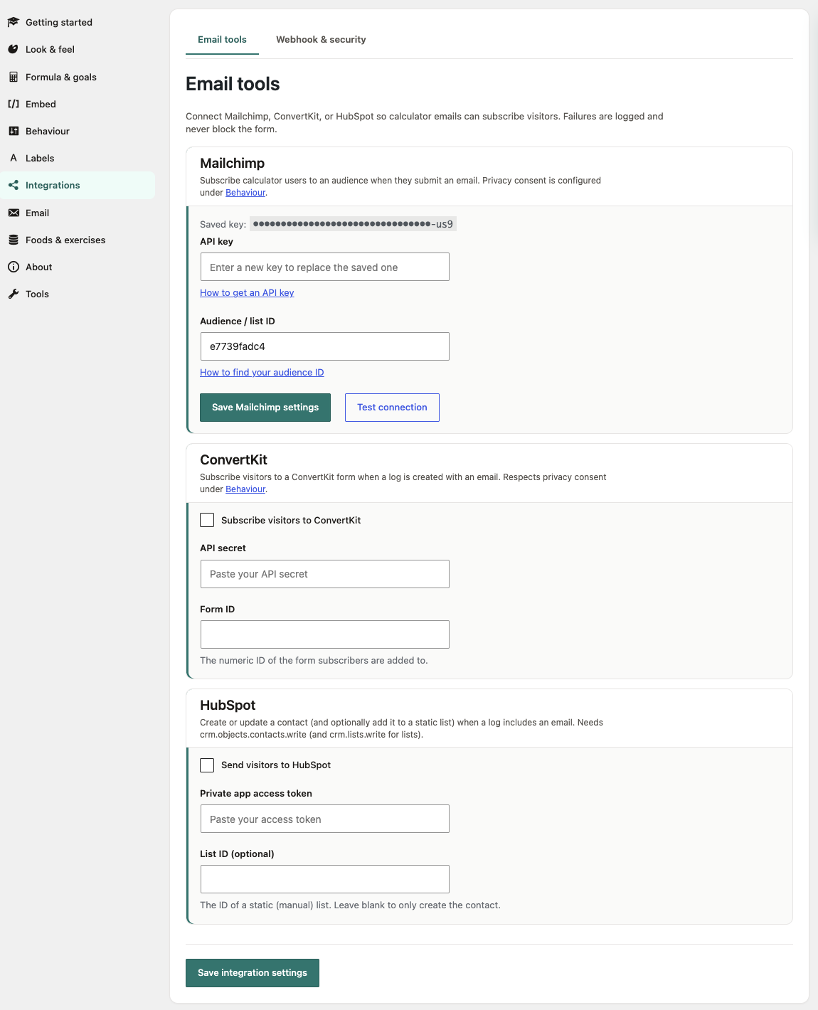Click the Look & feel palette icon
The image size is (818, 1010).
pyautogui.click(x=13, y=49)
